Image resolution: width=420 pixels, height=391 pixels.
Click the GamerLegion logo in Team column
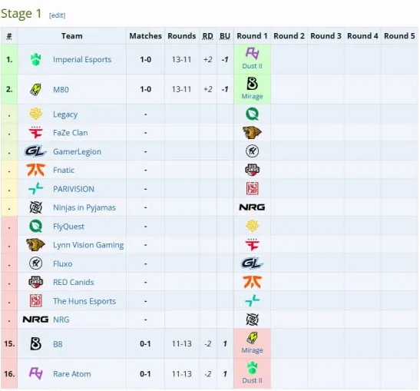tap(35, 151)
